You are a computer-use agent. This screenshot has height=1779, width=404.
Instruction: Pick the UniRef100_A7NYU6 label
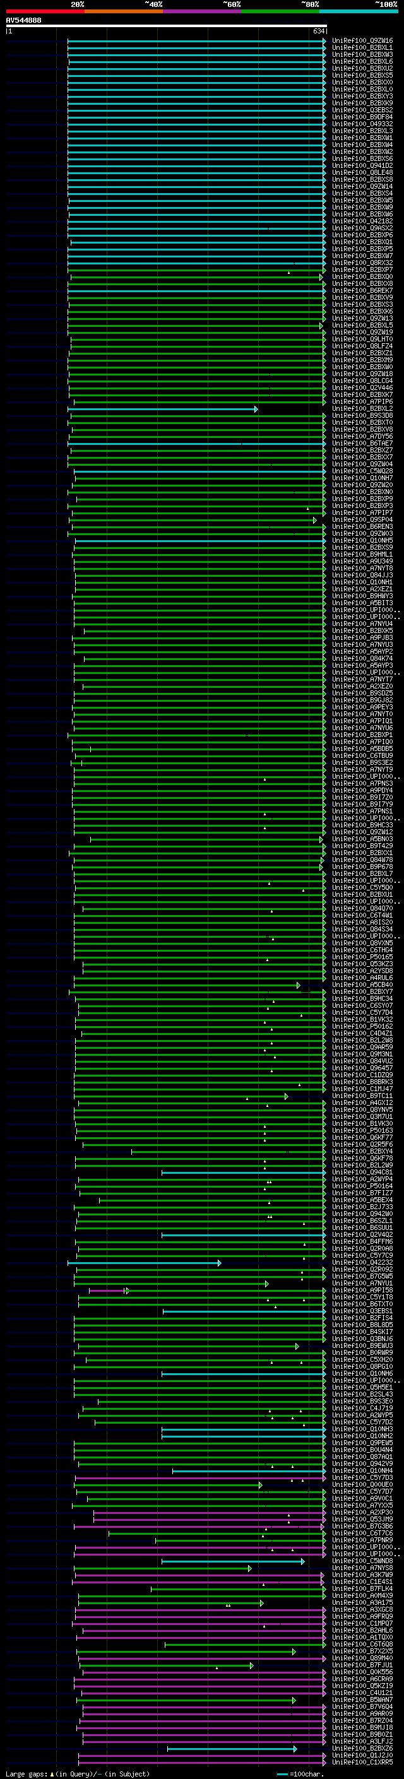(x=362, y=728)
